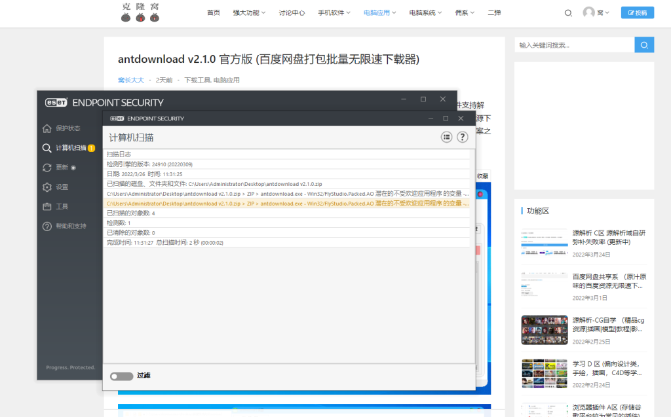Close the scan log dialog window
The height and width of the screenshot is (417, 671).
coord(461,118)
